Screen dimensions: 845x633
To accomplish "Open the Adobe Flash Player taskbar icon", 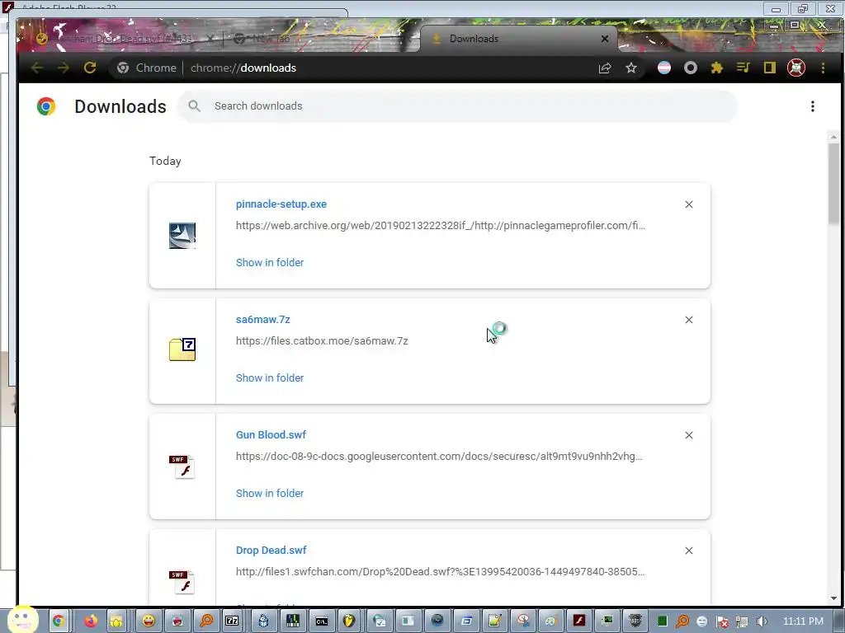I will (579, 621).
